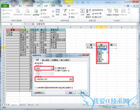Click Sort Z to A descending icon

[x=53, y=16]
